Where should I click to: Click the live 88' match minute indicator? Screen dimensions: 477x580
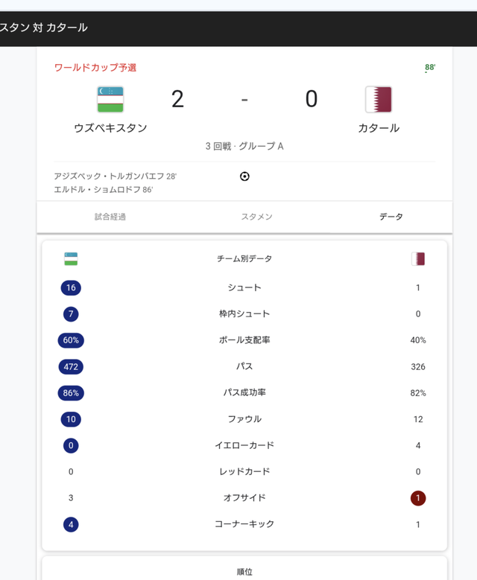pyautogui.click(x=430, y=67)
